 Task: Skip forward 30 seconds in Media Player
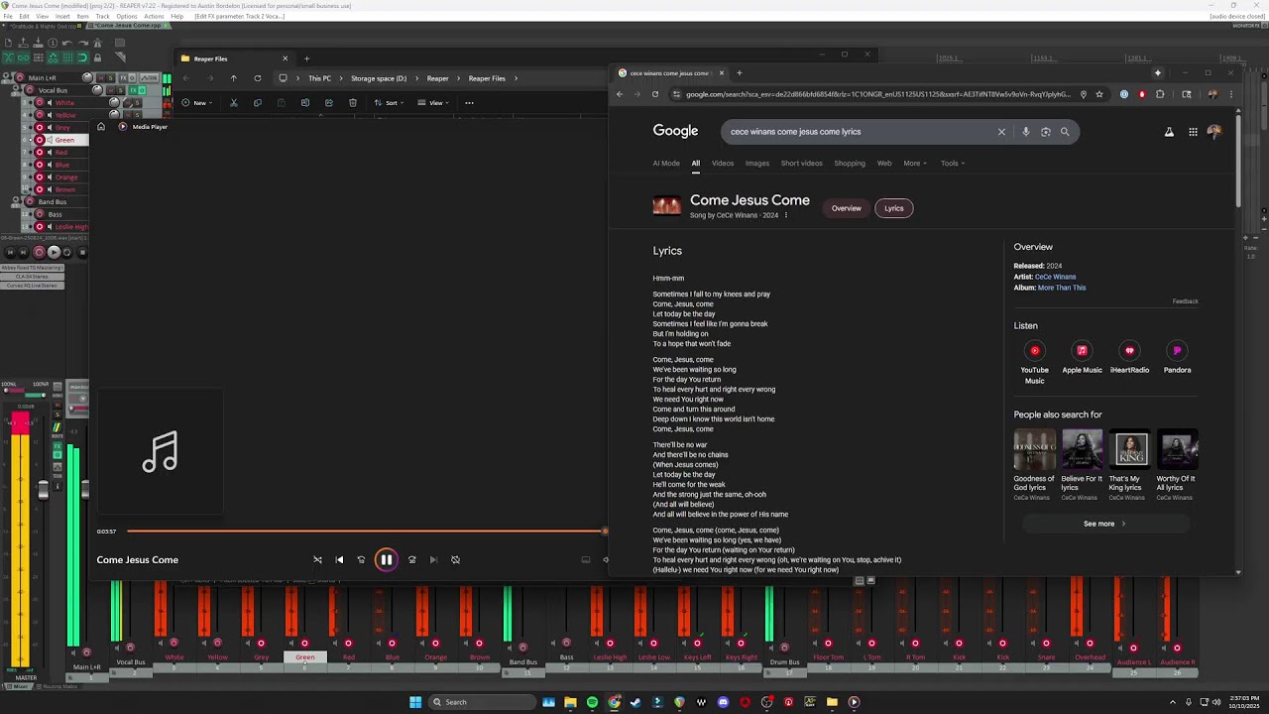click(x=411, y=559)
